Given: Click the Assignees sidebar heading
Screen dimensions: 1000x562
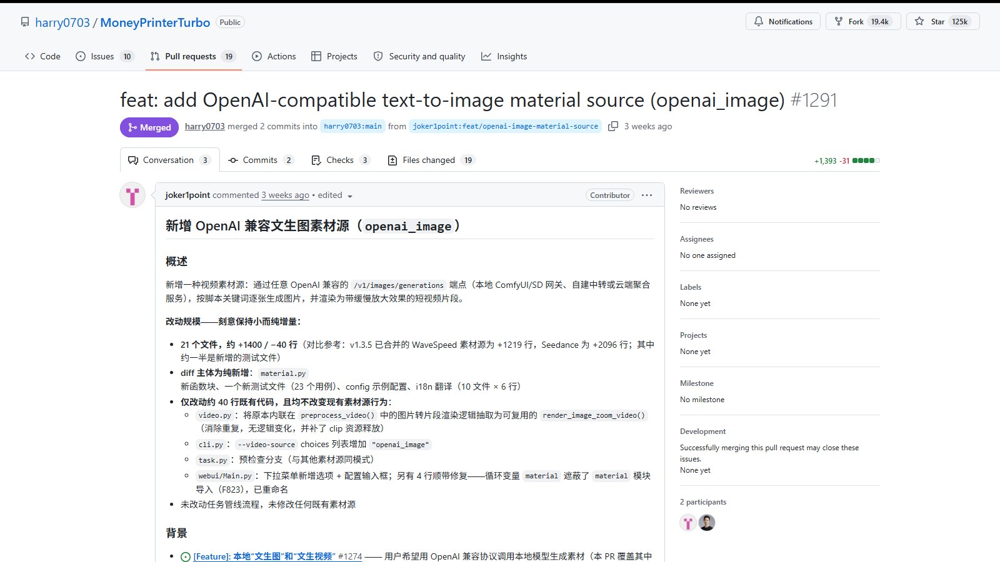Looking at the screenshot, I should (x=697, y=239).
